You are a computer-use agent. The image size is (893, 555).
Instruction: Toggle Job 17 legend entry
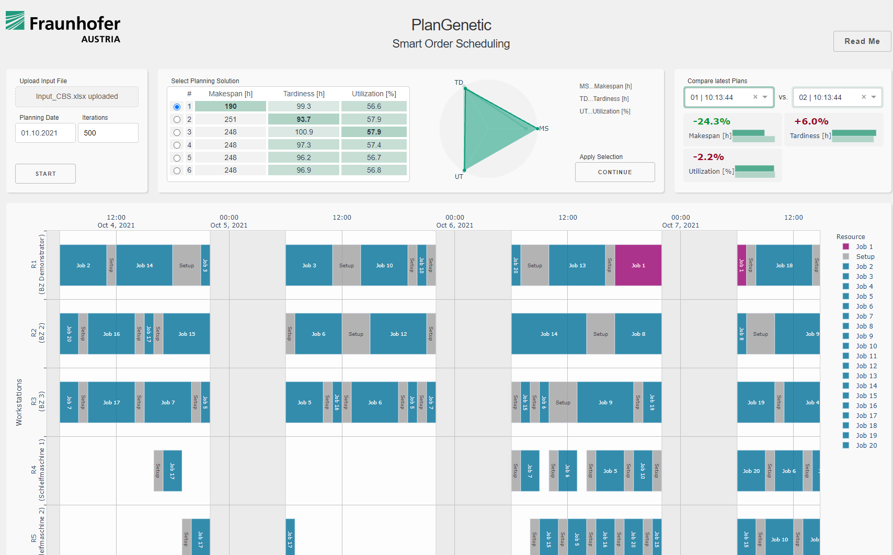860,416
